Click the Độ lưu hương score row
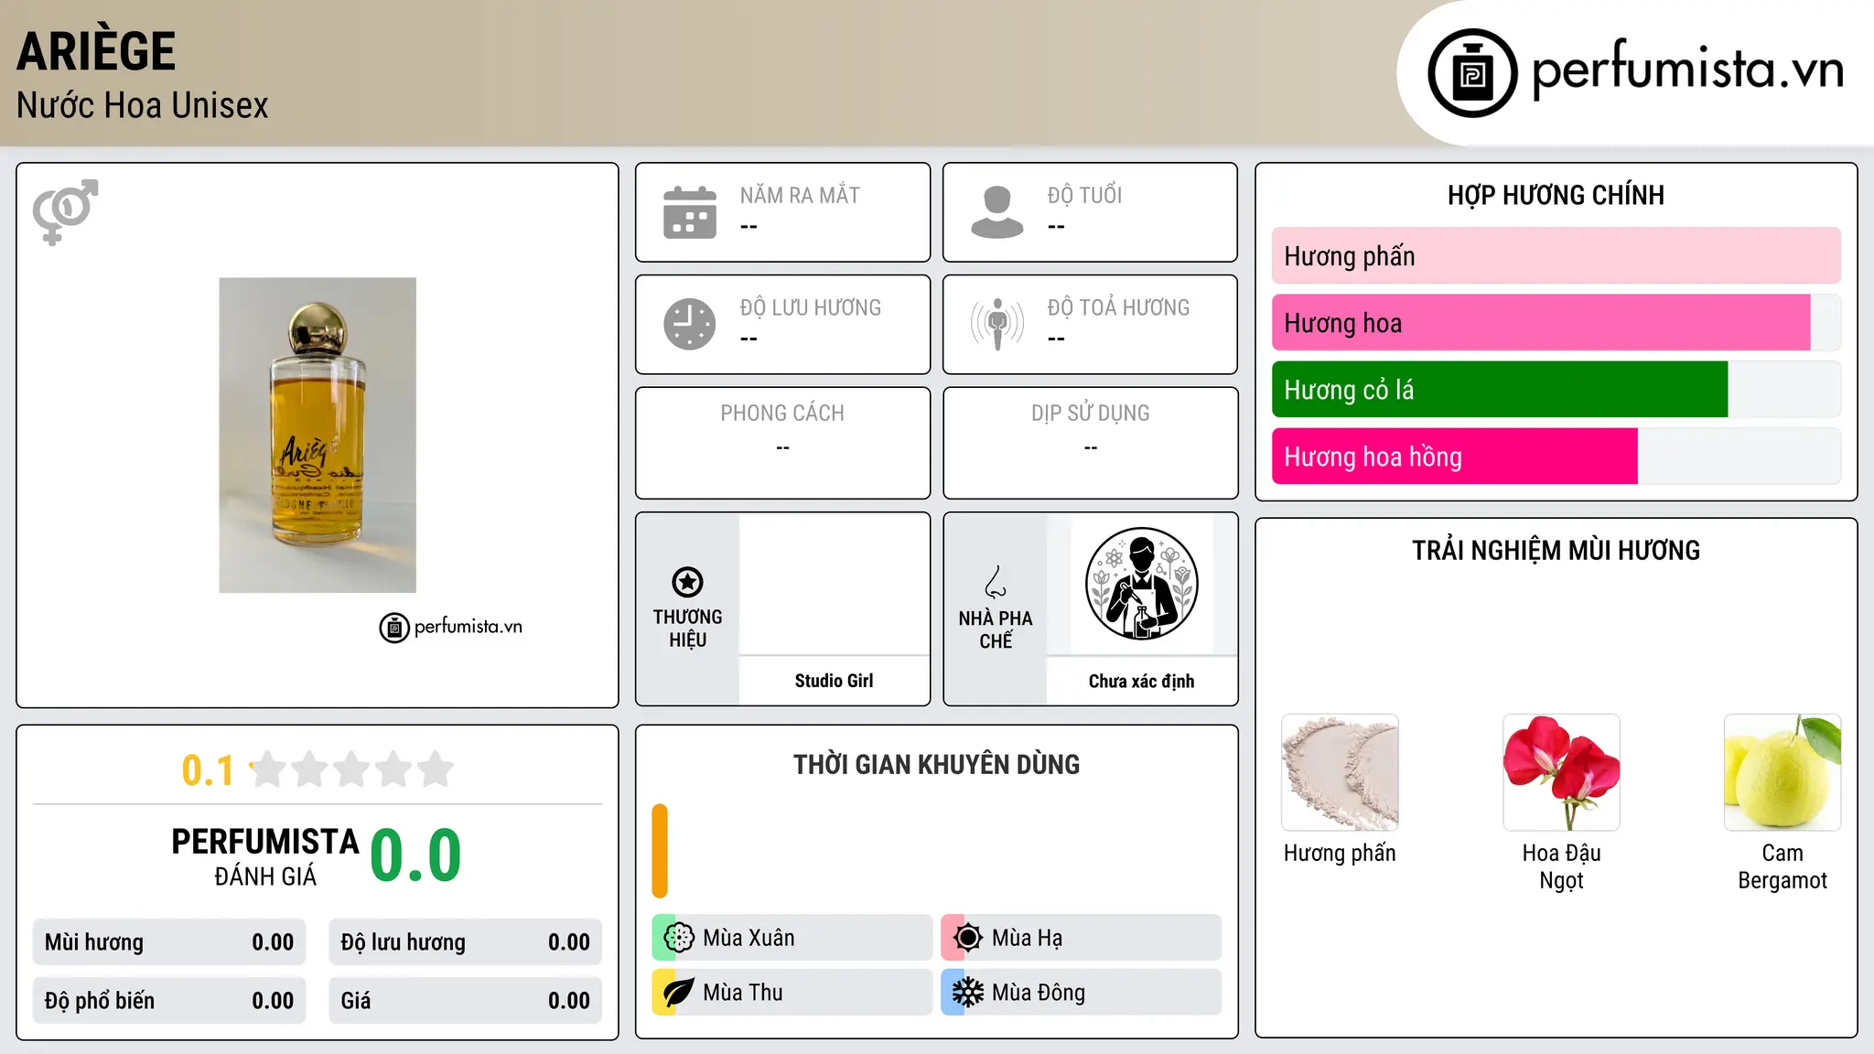The height and width of the screenshot is (1054, 1874). 466,942
